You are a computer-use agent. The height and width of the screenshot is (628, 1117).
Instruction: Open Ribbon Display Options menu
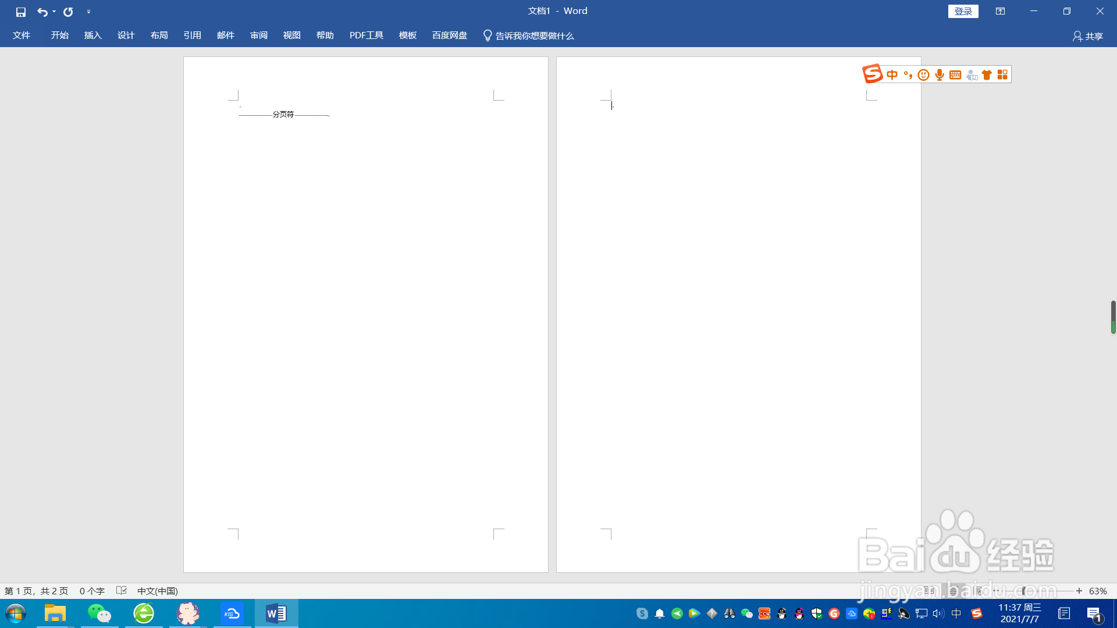pyautogui.click(x=1000, y=11)
